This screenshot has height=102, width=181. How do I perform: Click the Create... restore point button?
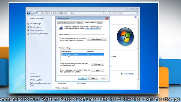(x=98, y=71)
